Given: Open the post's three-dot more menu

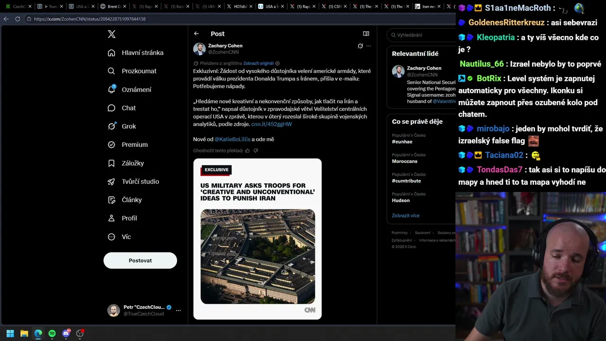Looking at the screenshot, I should pyautogui.click(x=369, y=46).
